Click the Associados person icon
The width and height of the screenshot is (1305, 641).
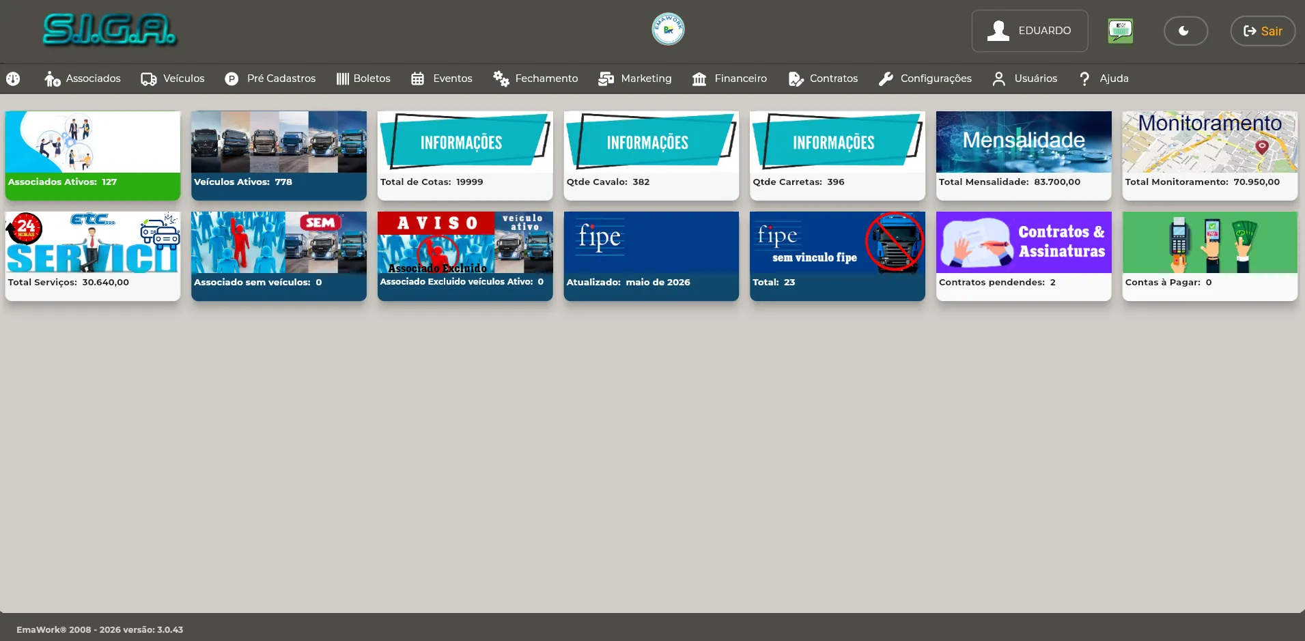53,79
